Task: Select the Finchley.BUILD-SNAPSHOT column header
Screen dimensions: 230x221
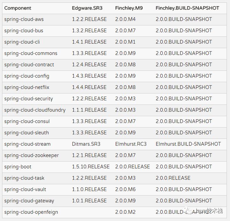Action: pyautogui.click(x=187, y=8)
